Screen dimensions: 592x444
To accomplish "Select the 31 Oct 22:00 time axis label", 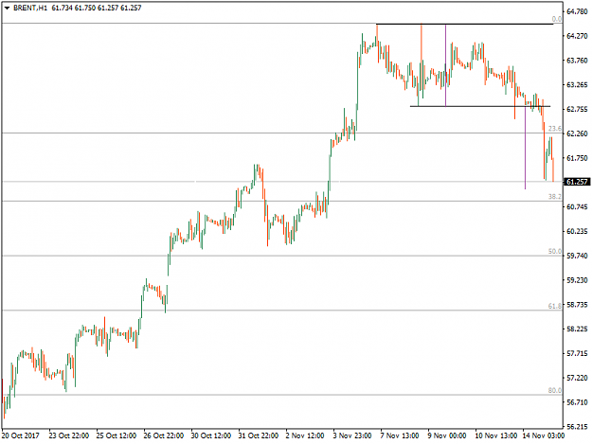I will [x=259, y=435].
